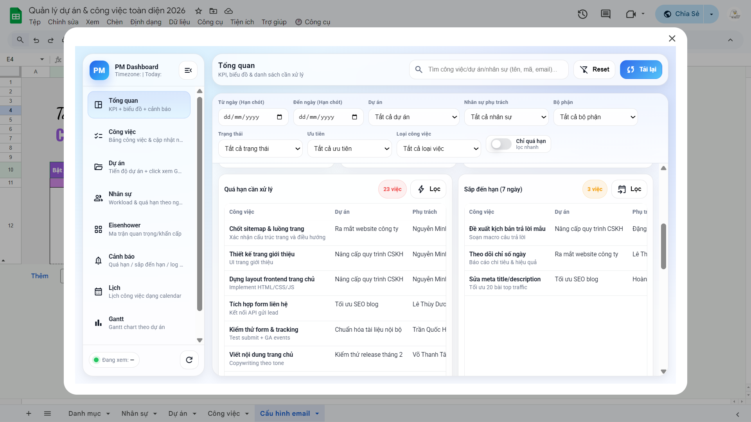Switch to the Công việc sheet tab
This screenshot has width=751, height=422.
click(x=224, y=413)
